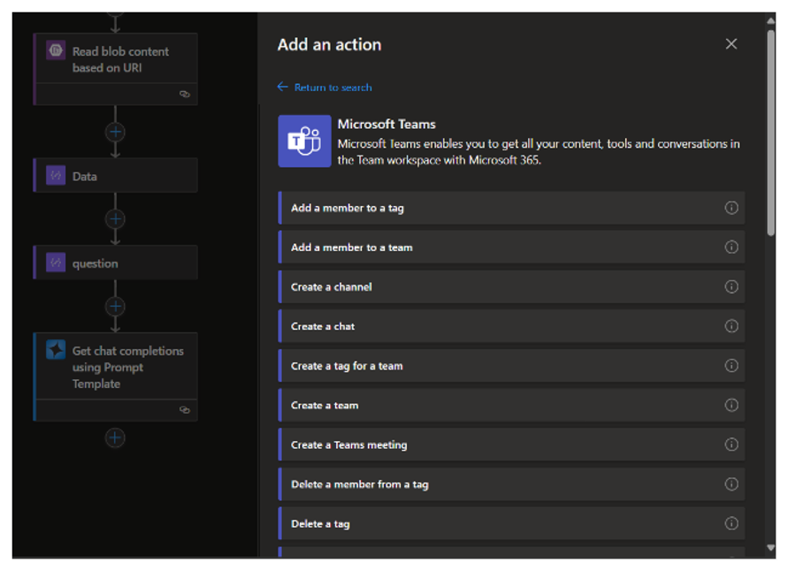Select the Create a Teams meeting action
The height and width of the screenshot is (571, 788).
tap(511, 445)
